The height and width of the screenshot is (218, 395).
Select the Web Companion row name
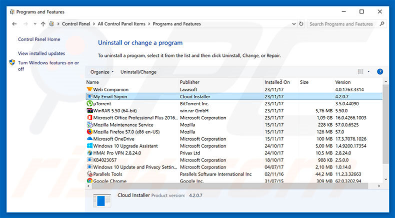click(111, 89)
